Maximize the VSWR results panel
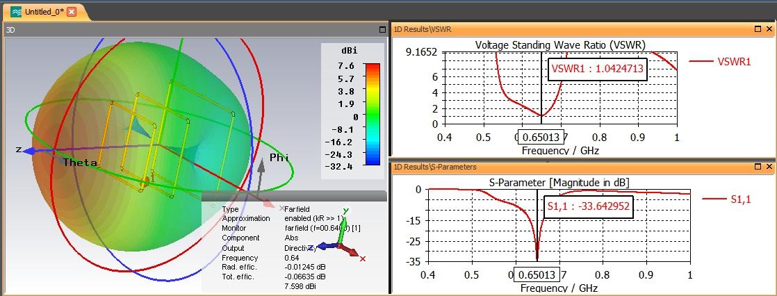The height and width of the screenshot is (296, 777). coord(758,29)
